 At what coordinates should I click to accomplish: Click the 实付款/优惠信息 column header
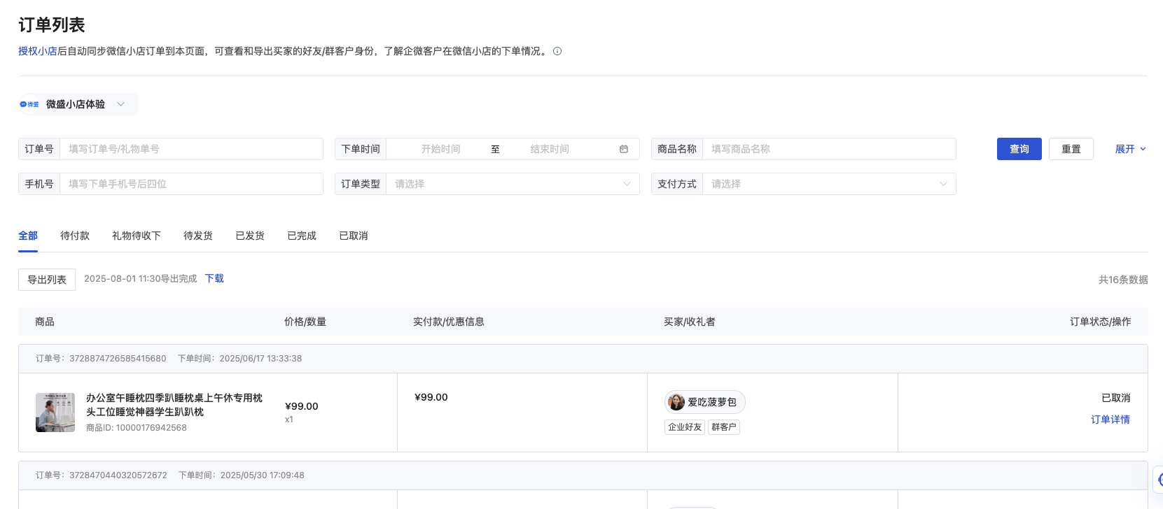coord(449,322)
